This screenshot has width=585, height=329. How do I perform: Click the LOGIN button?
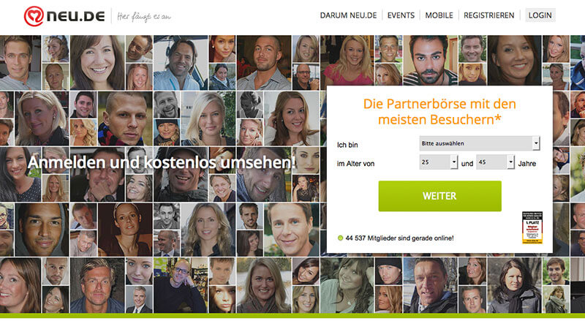[540, 15]
